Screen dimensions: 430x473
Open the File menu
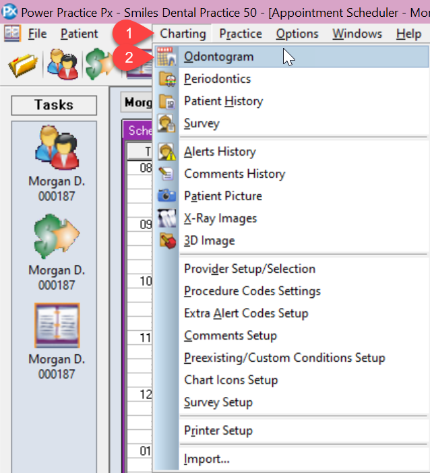38,34
